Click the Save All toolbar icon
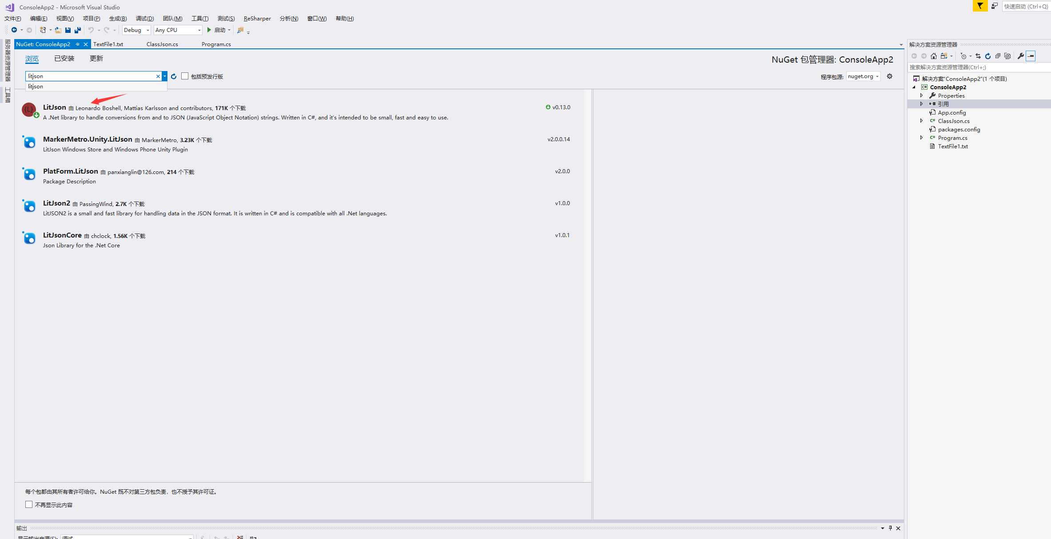This screenshot has height=539, width=1051. pos(78,30)
